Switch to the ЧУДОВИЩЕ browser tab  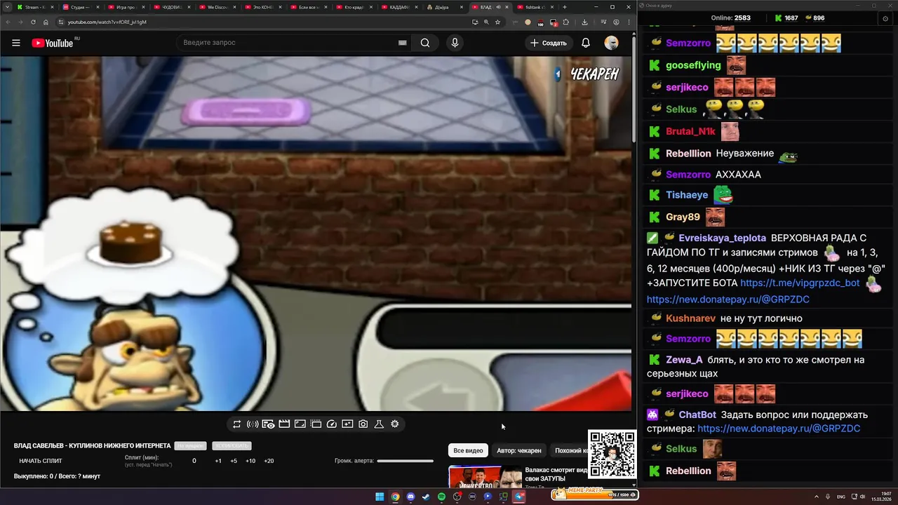(x=172, y=7)
